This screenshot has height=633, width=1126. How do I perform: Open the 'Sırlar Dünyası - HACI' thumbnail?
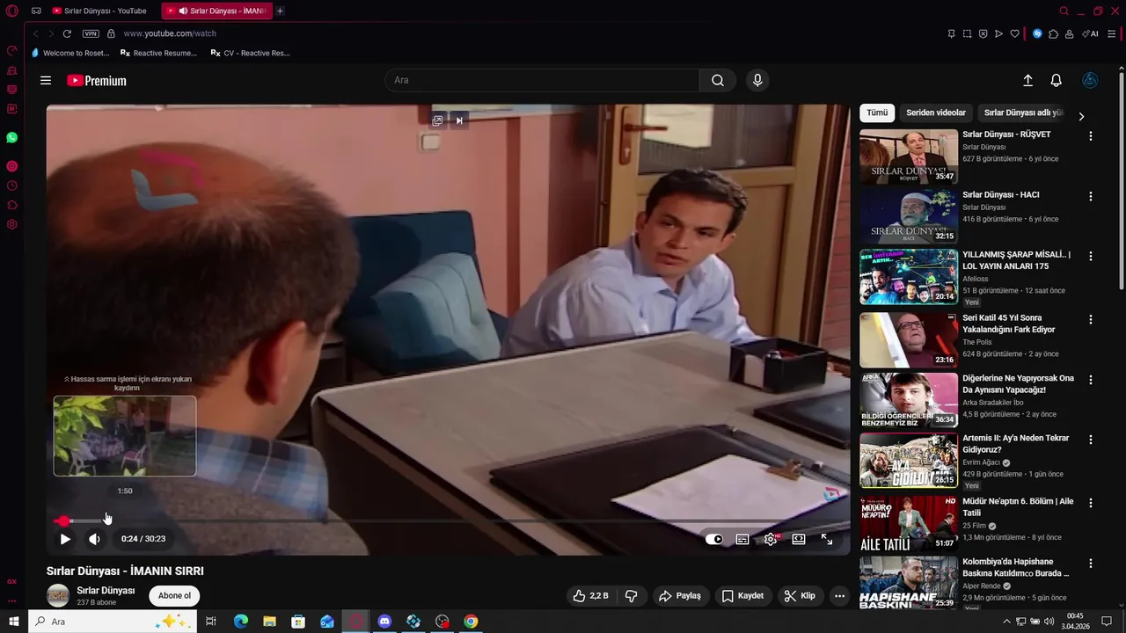[909, 216]
